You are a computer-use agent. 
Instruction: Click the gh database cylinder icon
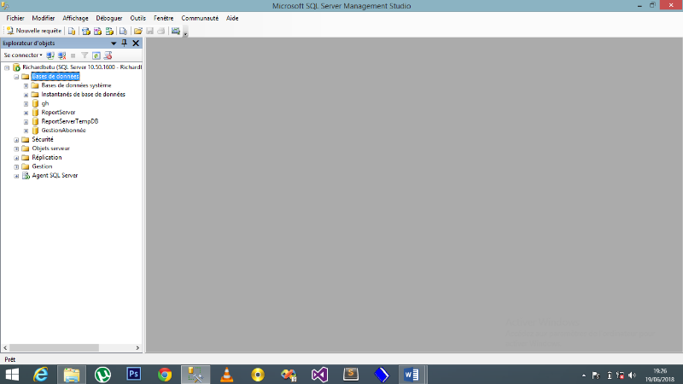[35, 103]
